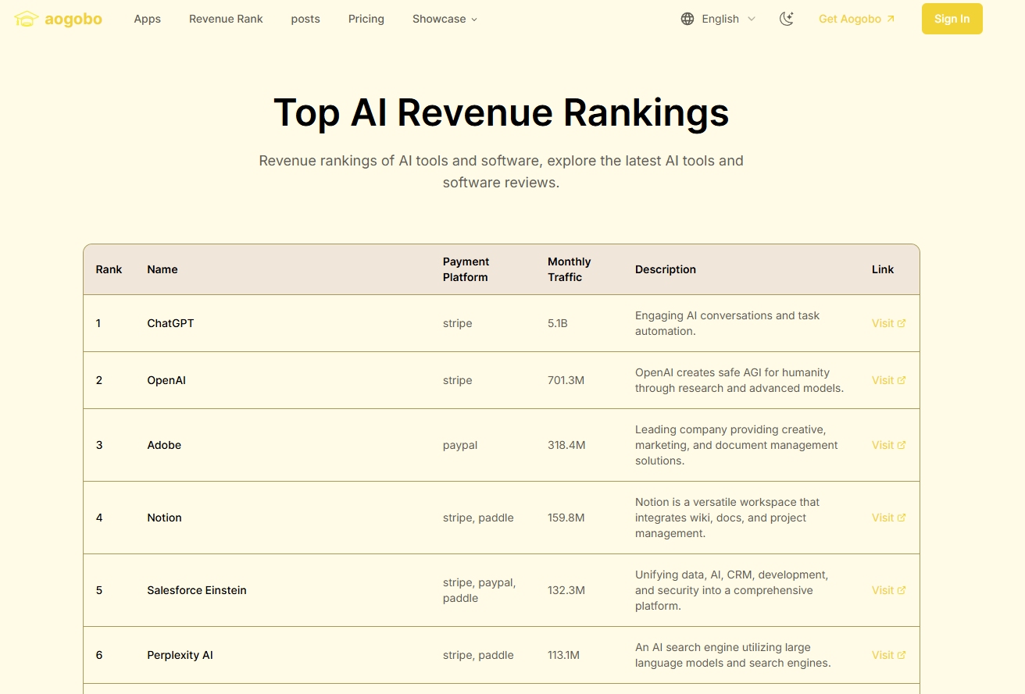Select the OpenAI name cell
The image size is (1025, 694).
click(x=166, y=380)
